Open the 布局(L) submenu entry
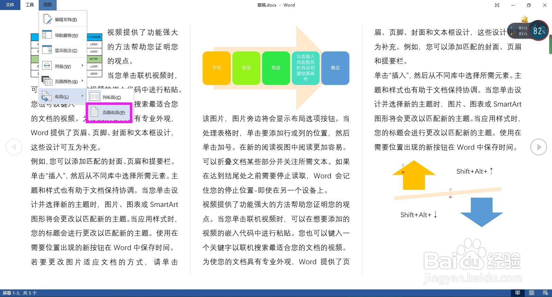 63,97
